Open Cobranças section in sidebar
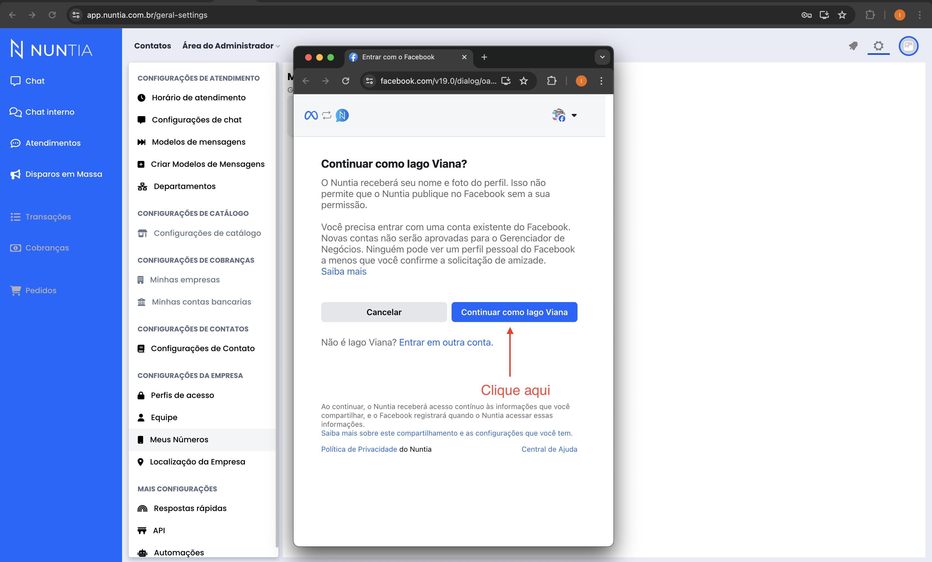The height and width of the screenshot is (562, 932). coord(47,247)
